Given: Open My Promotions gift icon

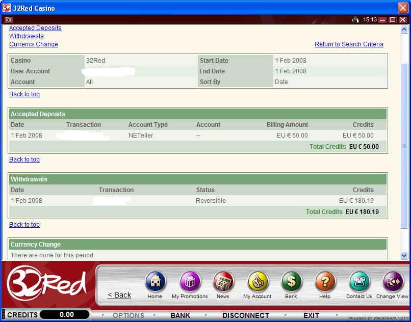Looking at the screenshot, I should (x=190, y=282).
